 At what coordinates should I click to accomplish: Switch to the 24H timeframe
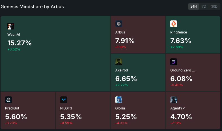pyautogui.click(x=193, y=7)
